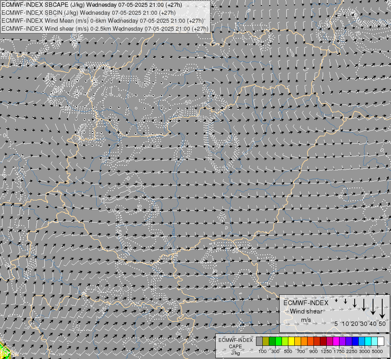Click the 900 tick label on the CAPE scale
This screenshot has height=359, width=391.
click(x=314, y=351)
